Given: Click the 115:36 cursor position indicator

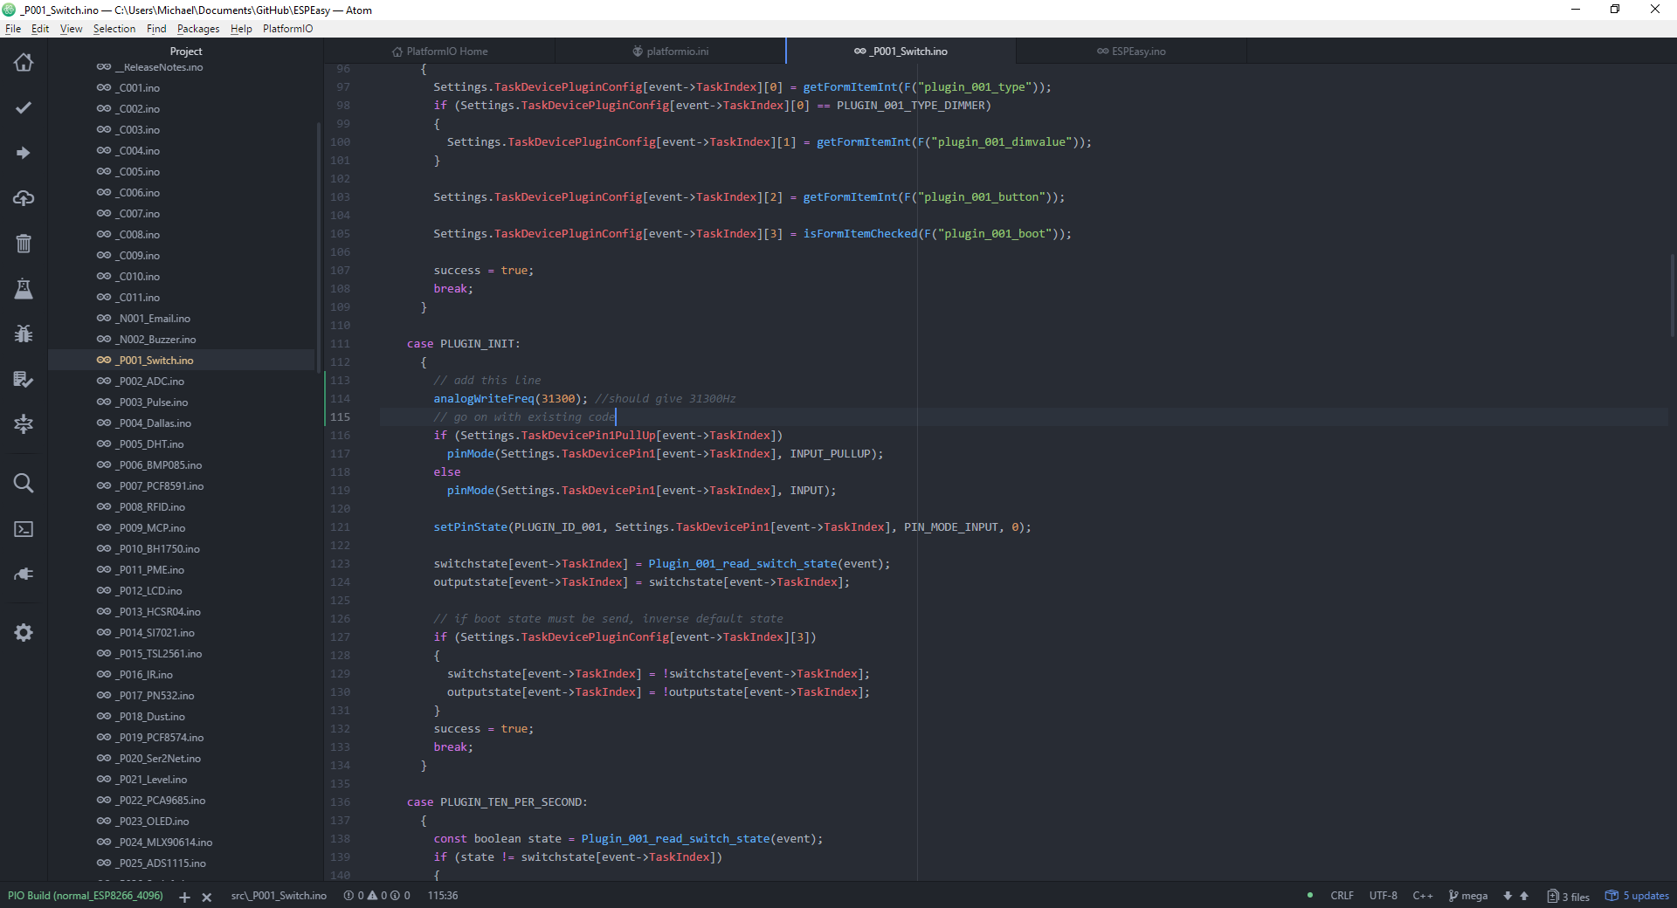Looking at the screenshot, I should coord(443,896).
